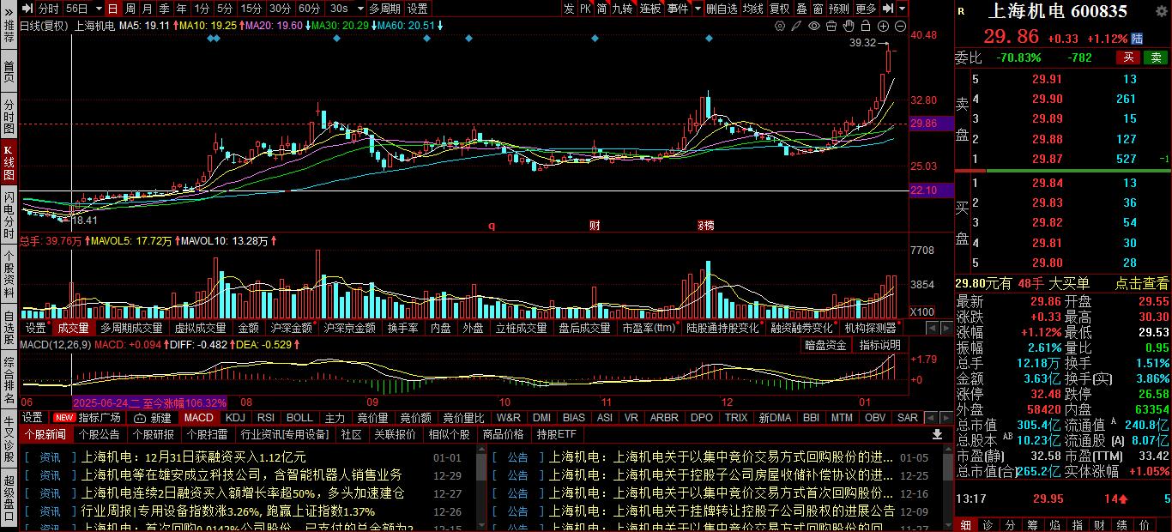Open announcement dated 12-25
Image resolution: width=1172 pixels, height=532 pixels.
click(722, 475)
